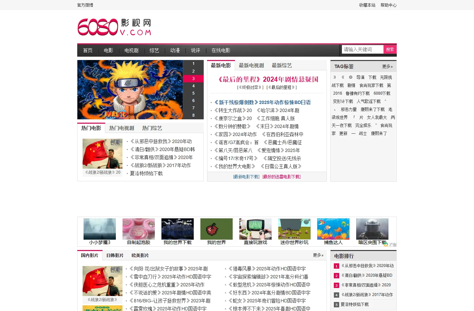Open 《猎毒风暴》2025年动作HD国语中字

click(x=267, y=269)
